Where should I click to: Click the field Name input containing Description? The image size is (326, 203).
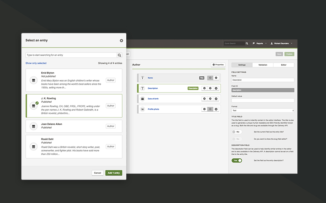[x=263, y=80]
